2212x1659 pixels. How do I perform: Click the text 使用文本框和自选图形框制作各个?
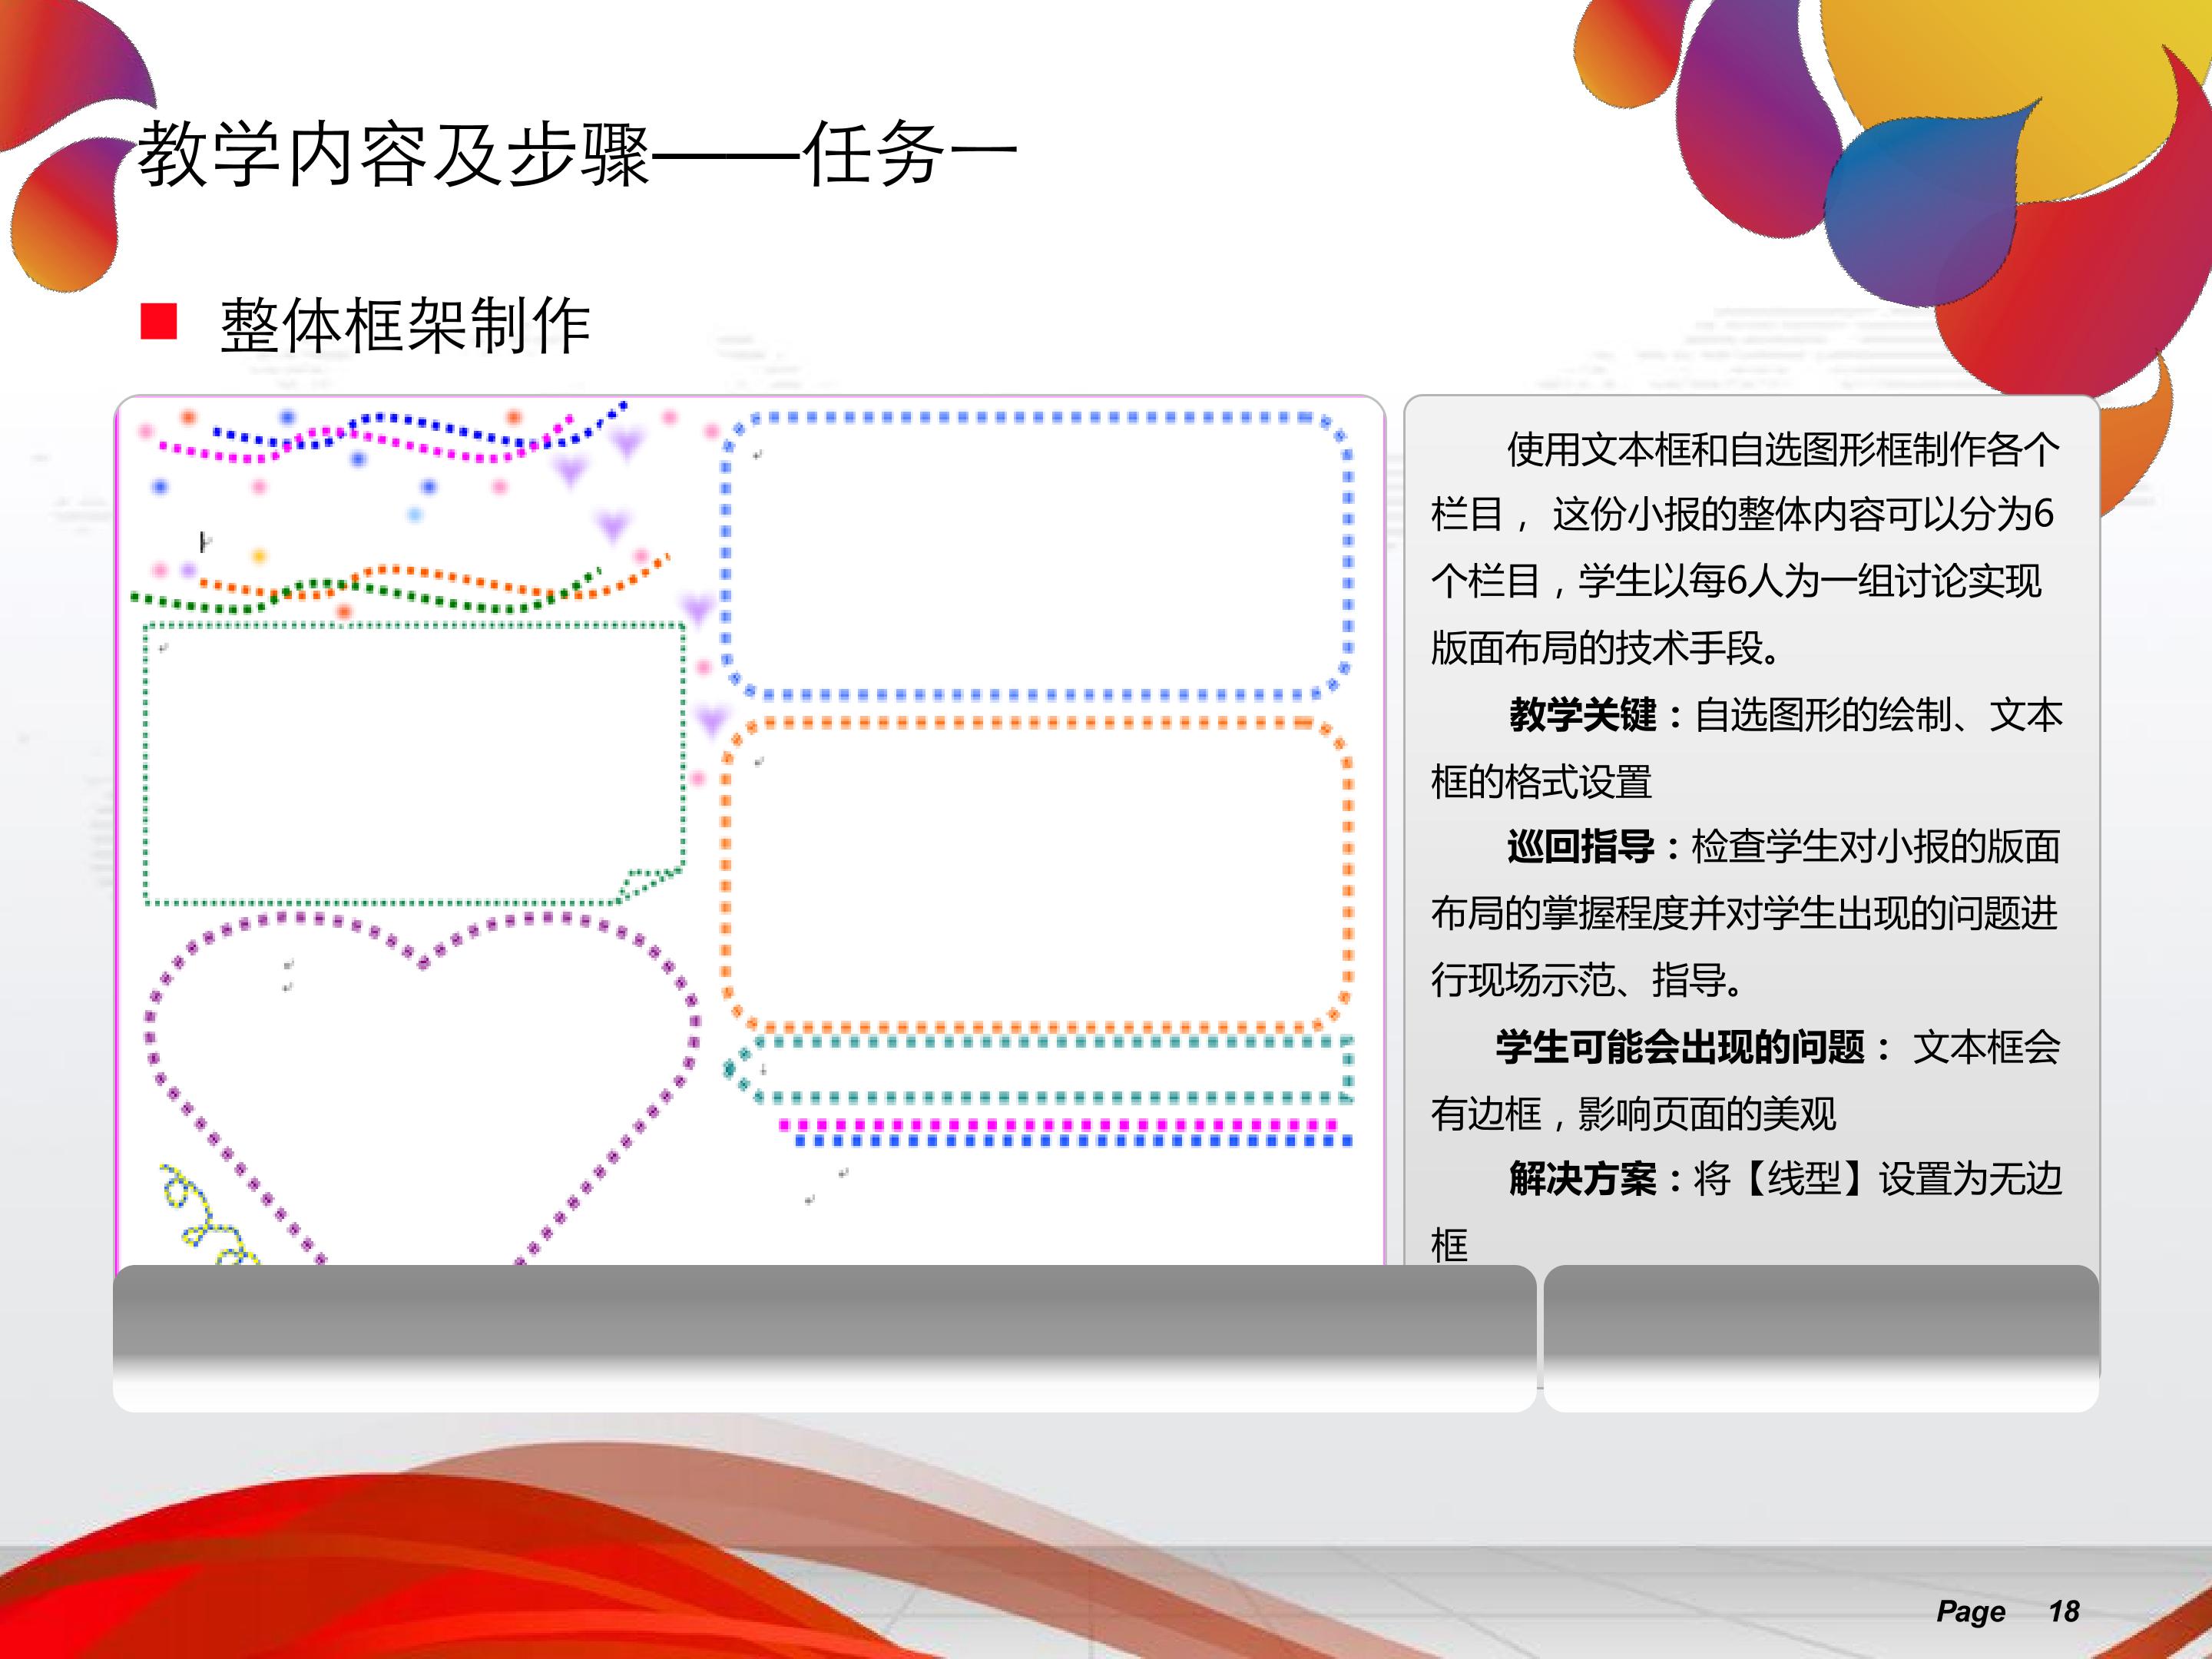(x=1783, y=450)
